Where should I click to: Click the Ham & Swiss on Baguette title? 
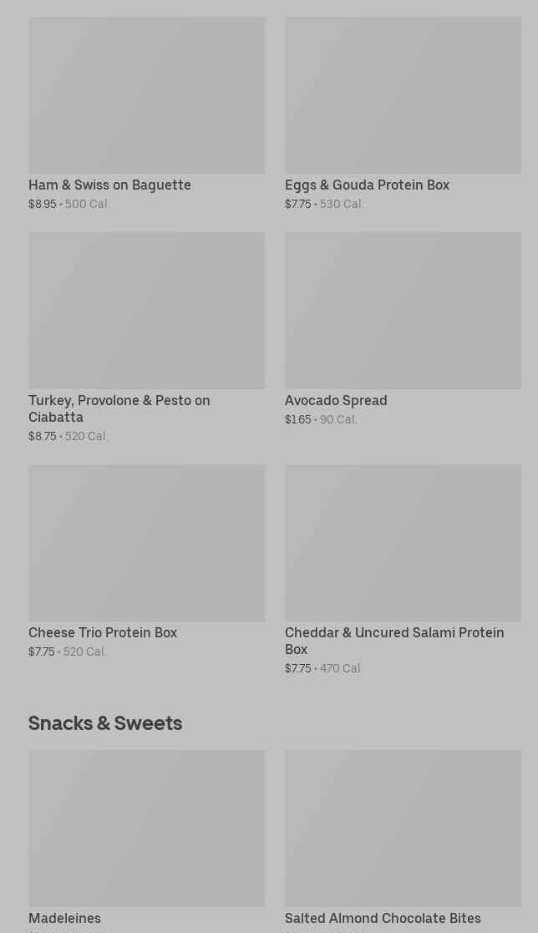click(109, 185)
